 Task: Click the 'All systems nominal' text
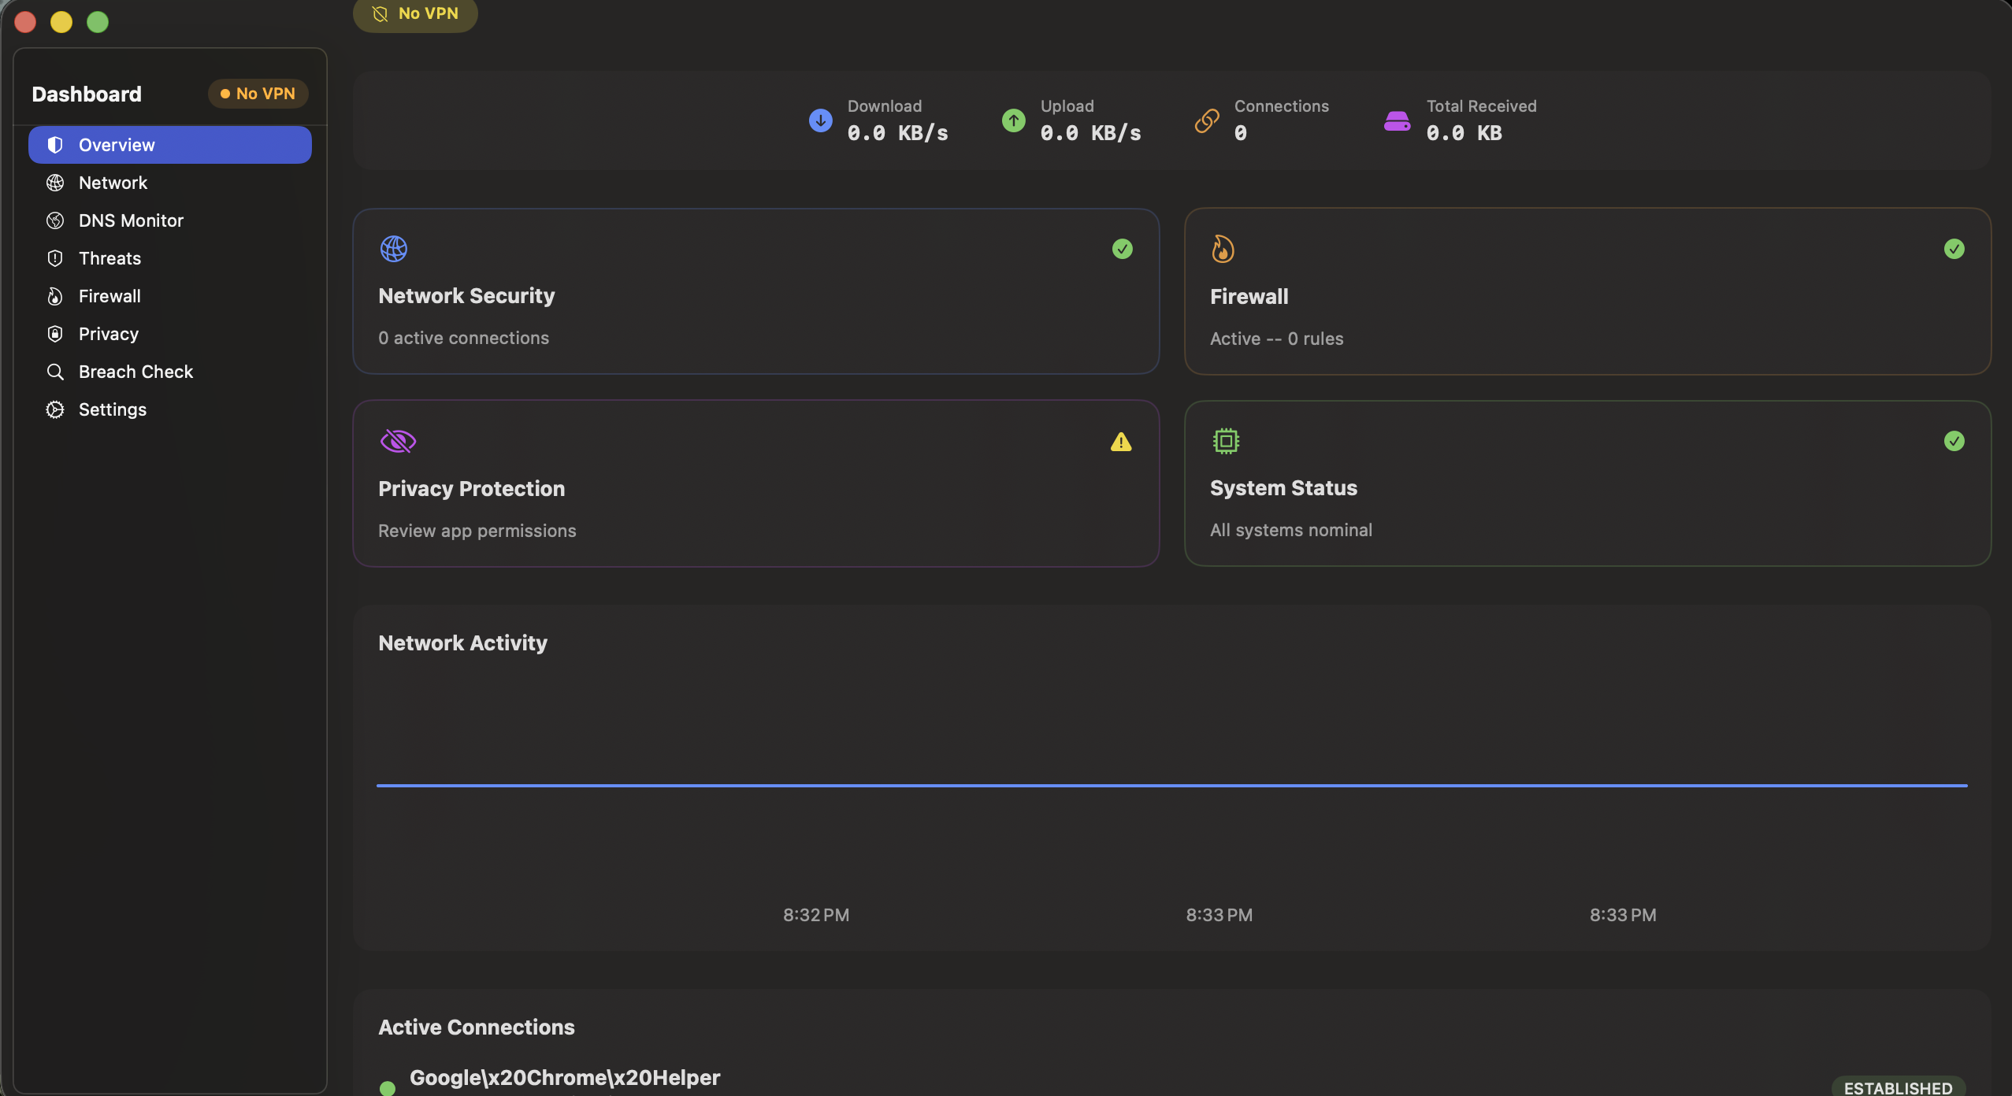point(1291,530)
